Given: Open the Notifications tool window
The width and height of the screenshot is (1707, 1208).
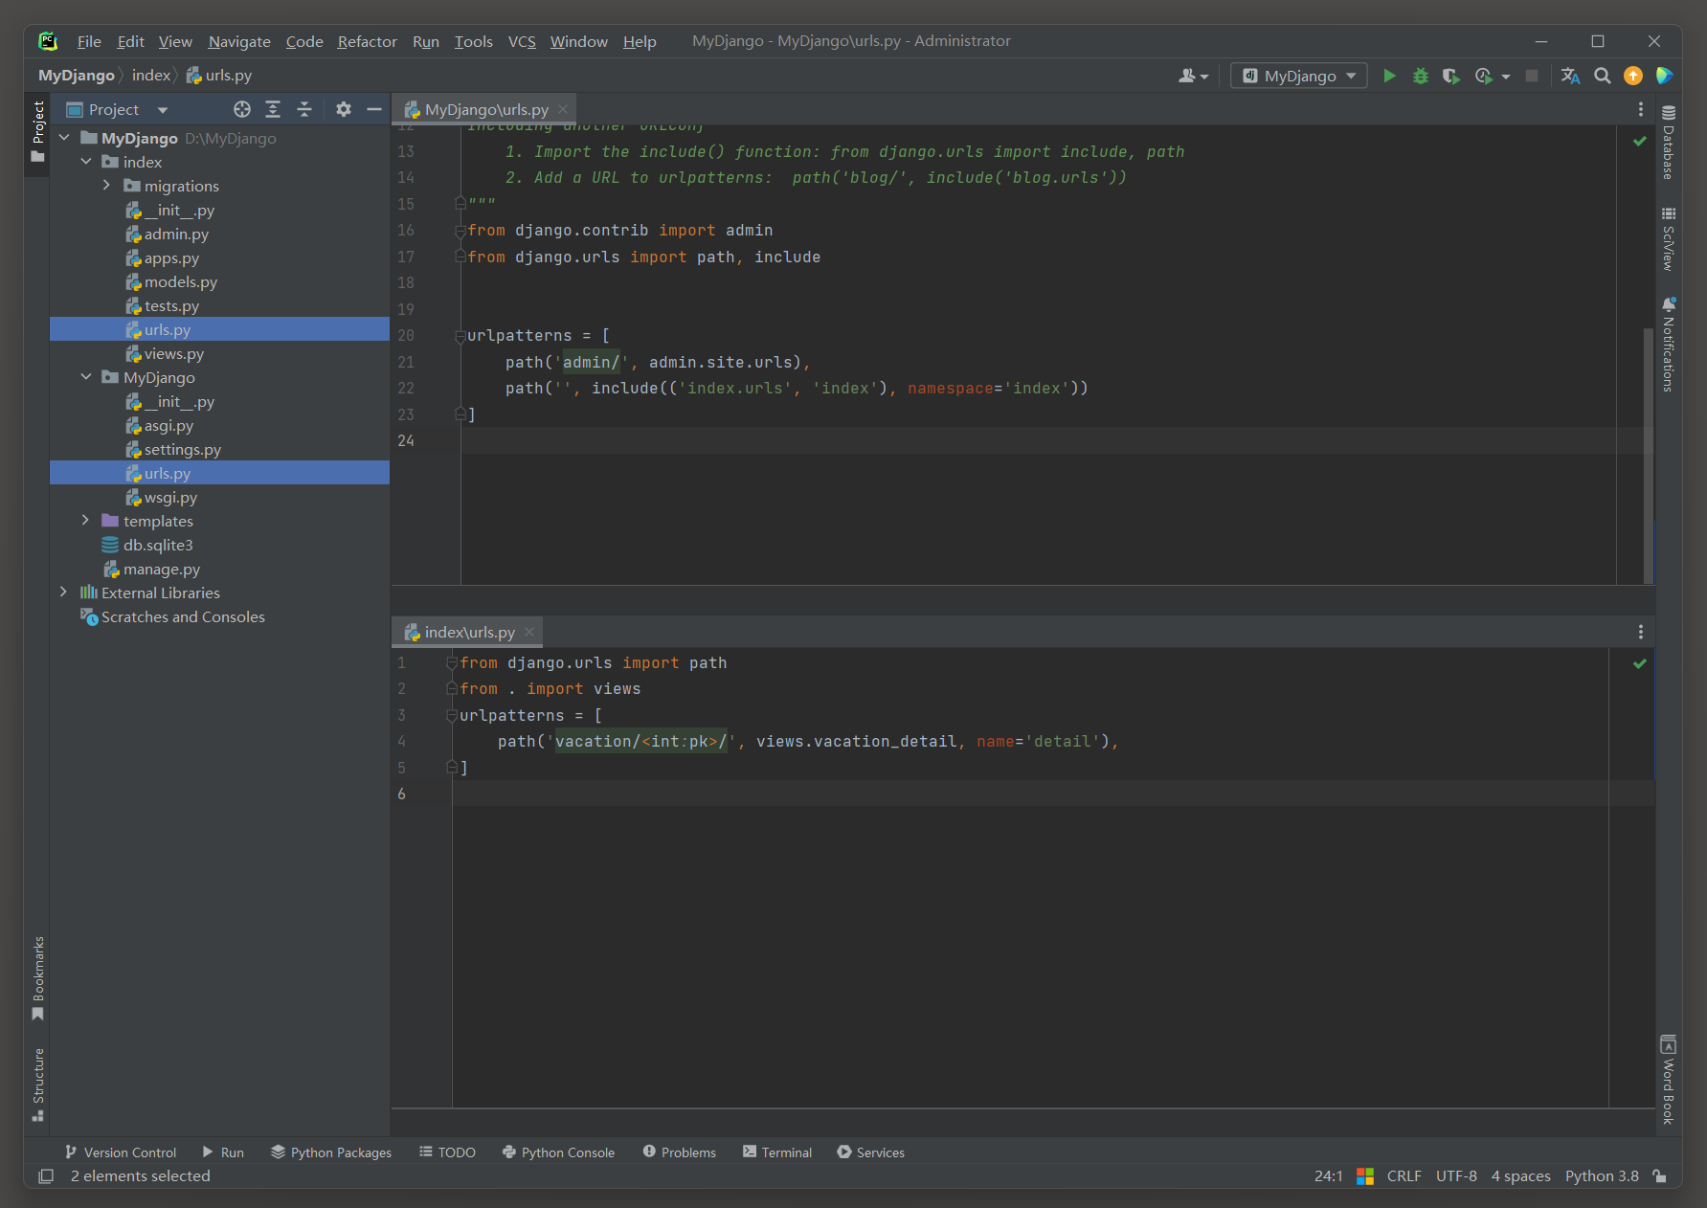Looking at the screenshot, I should coord(1668,345).
